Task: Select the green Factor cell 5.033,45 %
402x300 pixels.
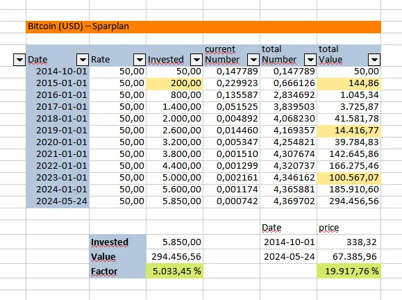Action: [x=174, y=271]
